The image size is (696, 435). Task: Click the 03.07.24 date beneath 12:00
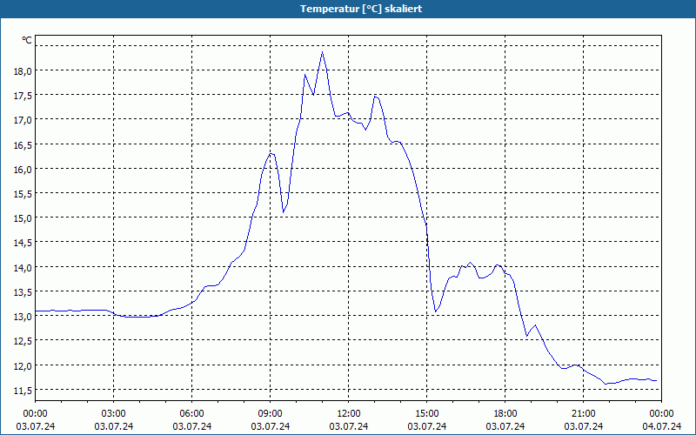[x=349, y=426]
